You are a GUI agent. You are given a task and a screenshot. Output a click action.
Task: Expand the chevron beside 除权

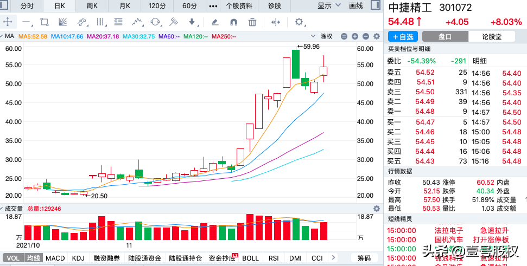point(313,36)
